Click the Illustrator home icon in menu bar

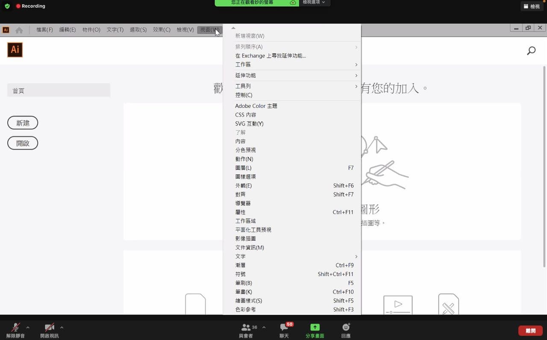point(19,30)
